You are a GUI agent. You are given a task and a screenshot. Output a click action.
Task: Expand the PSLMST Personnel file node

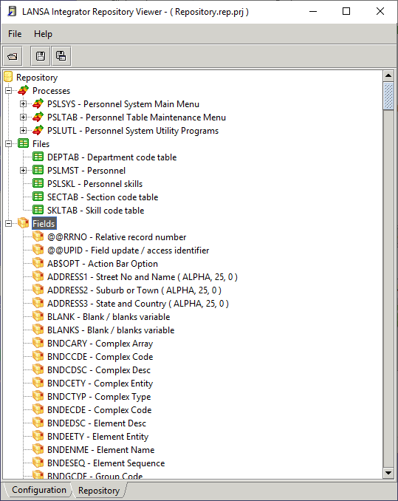click(x=23, y=170)
